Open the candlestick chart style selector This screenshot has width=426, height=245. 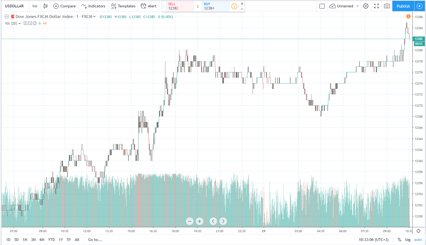45,6
